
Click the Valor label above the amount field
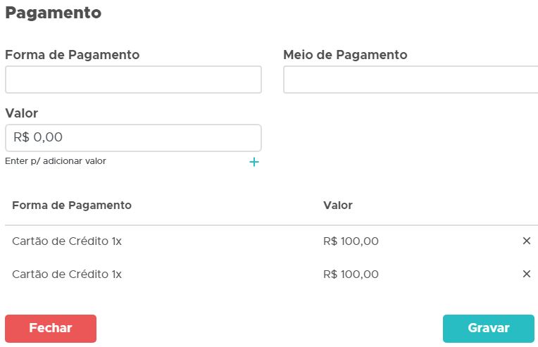[x=21, y=113]
